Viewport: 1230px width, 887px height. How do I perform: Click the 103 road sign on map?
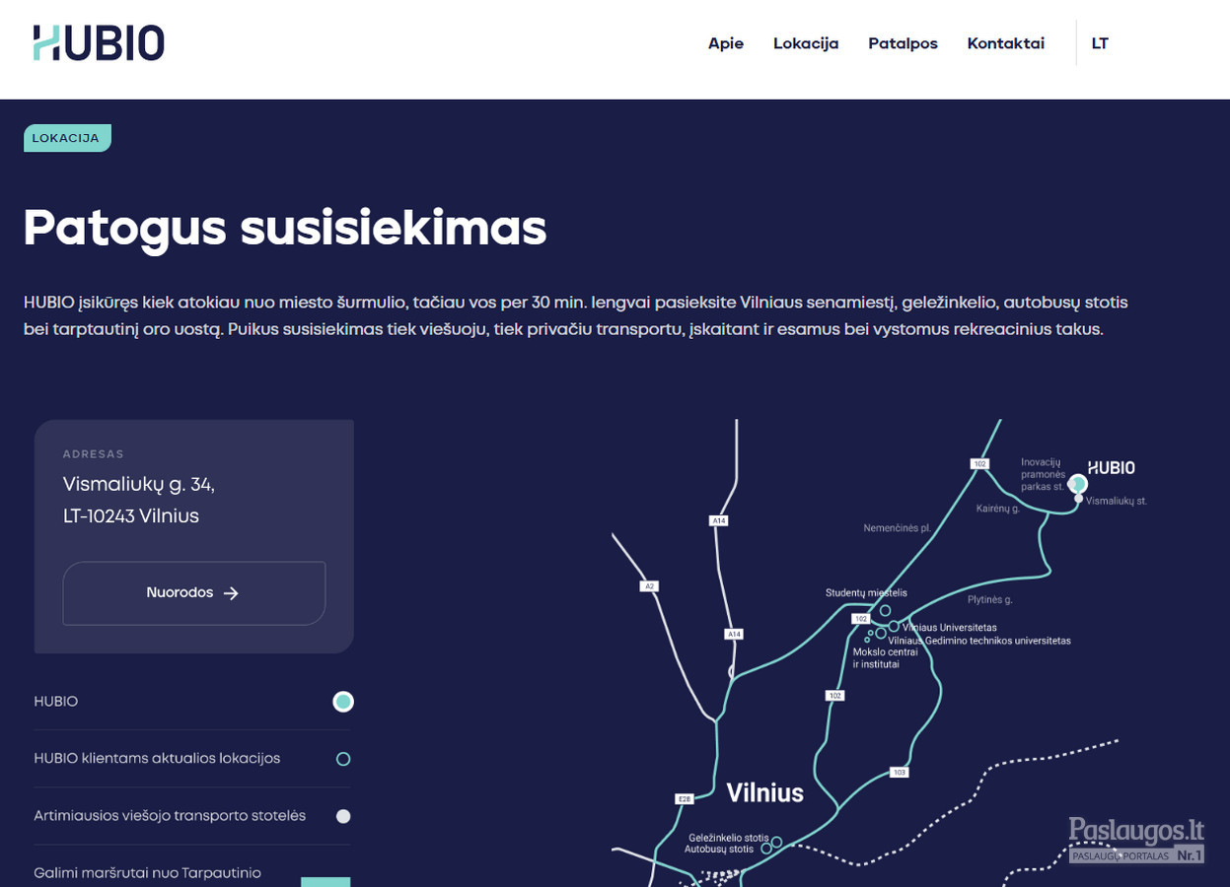tap(899, 773)
